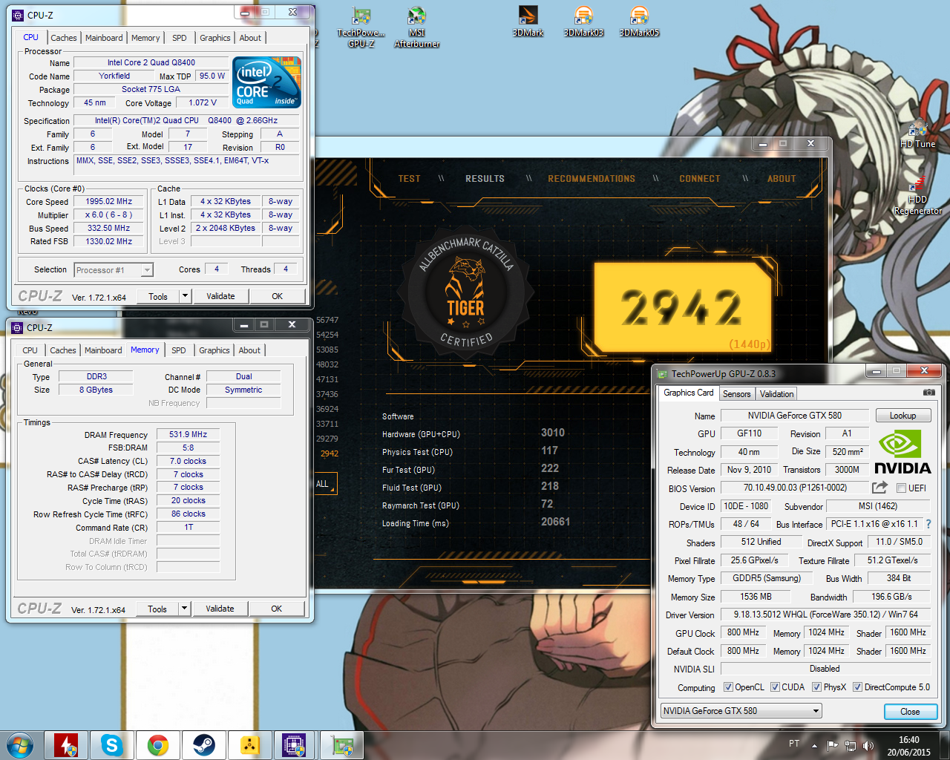Open Steam from the taskbar
Viewport: 950px width, 760px height.
tap(203, 745)
